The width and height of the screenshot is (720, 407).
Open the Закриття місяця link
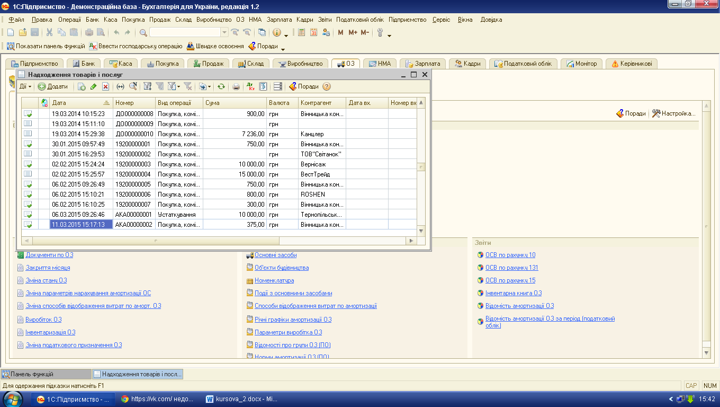pos(48,268)
